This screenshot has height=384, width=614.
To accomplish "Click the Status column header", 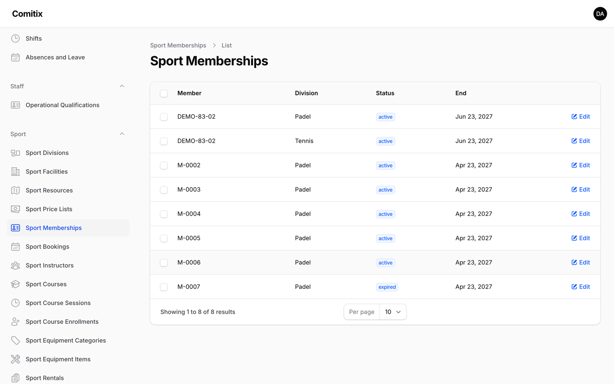I will tap(385, 93).
